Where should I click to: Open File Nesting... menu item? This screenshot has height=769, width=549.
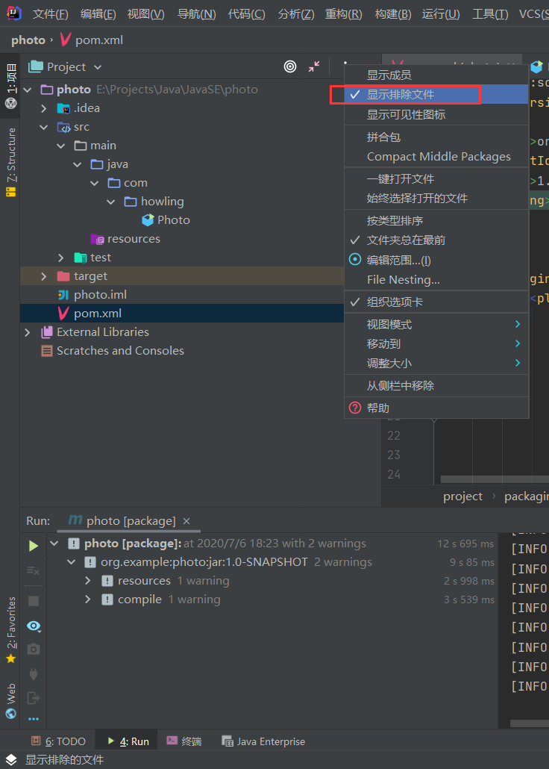pyautogui.click(x=436, y=279)
